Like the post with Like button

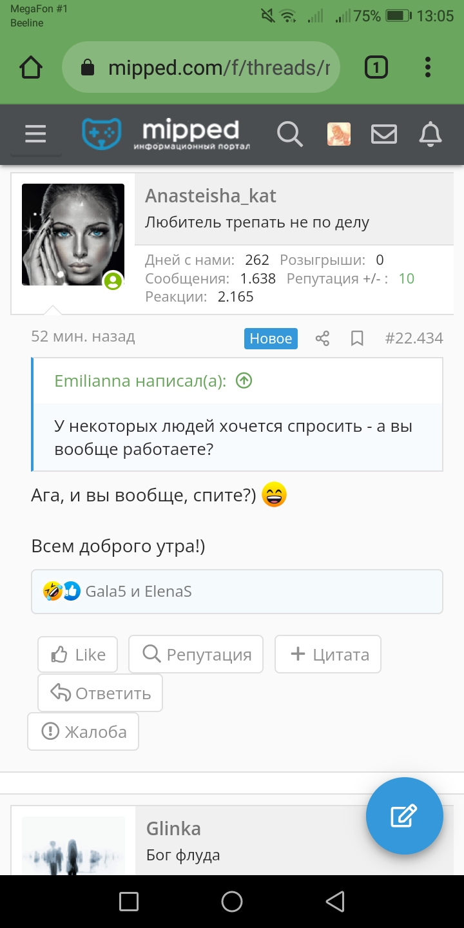77,655
